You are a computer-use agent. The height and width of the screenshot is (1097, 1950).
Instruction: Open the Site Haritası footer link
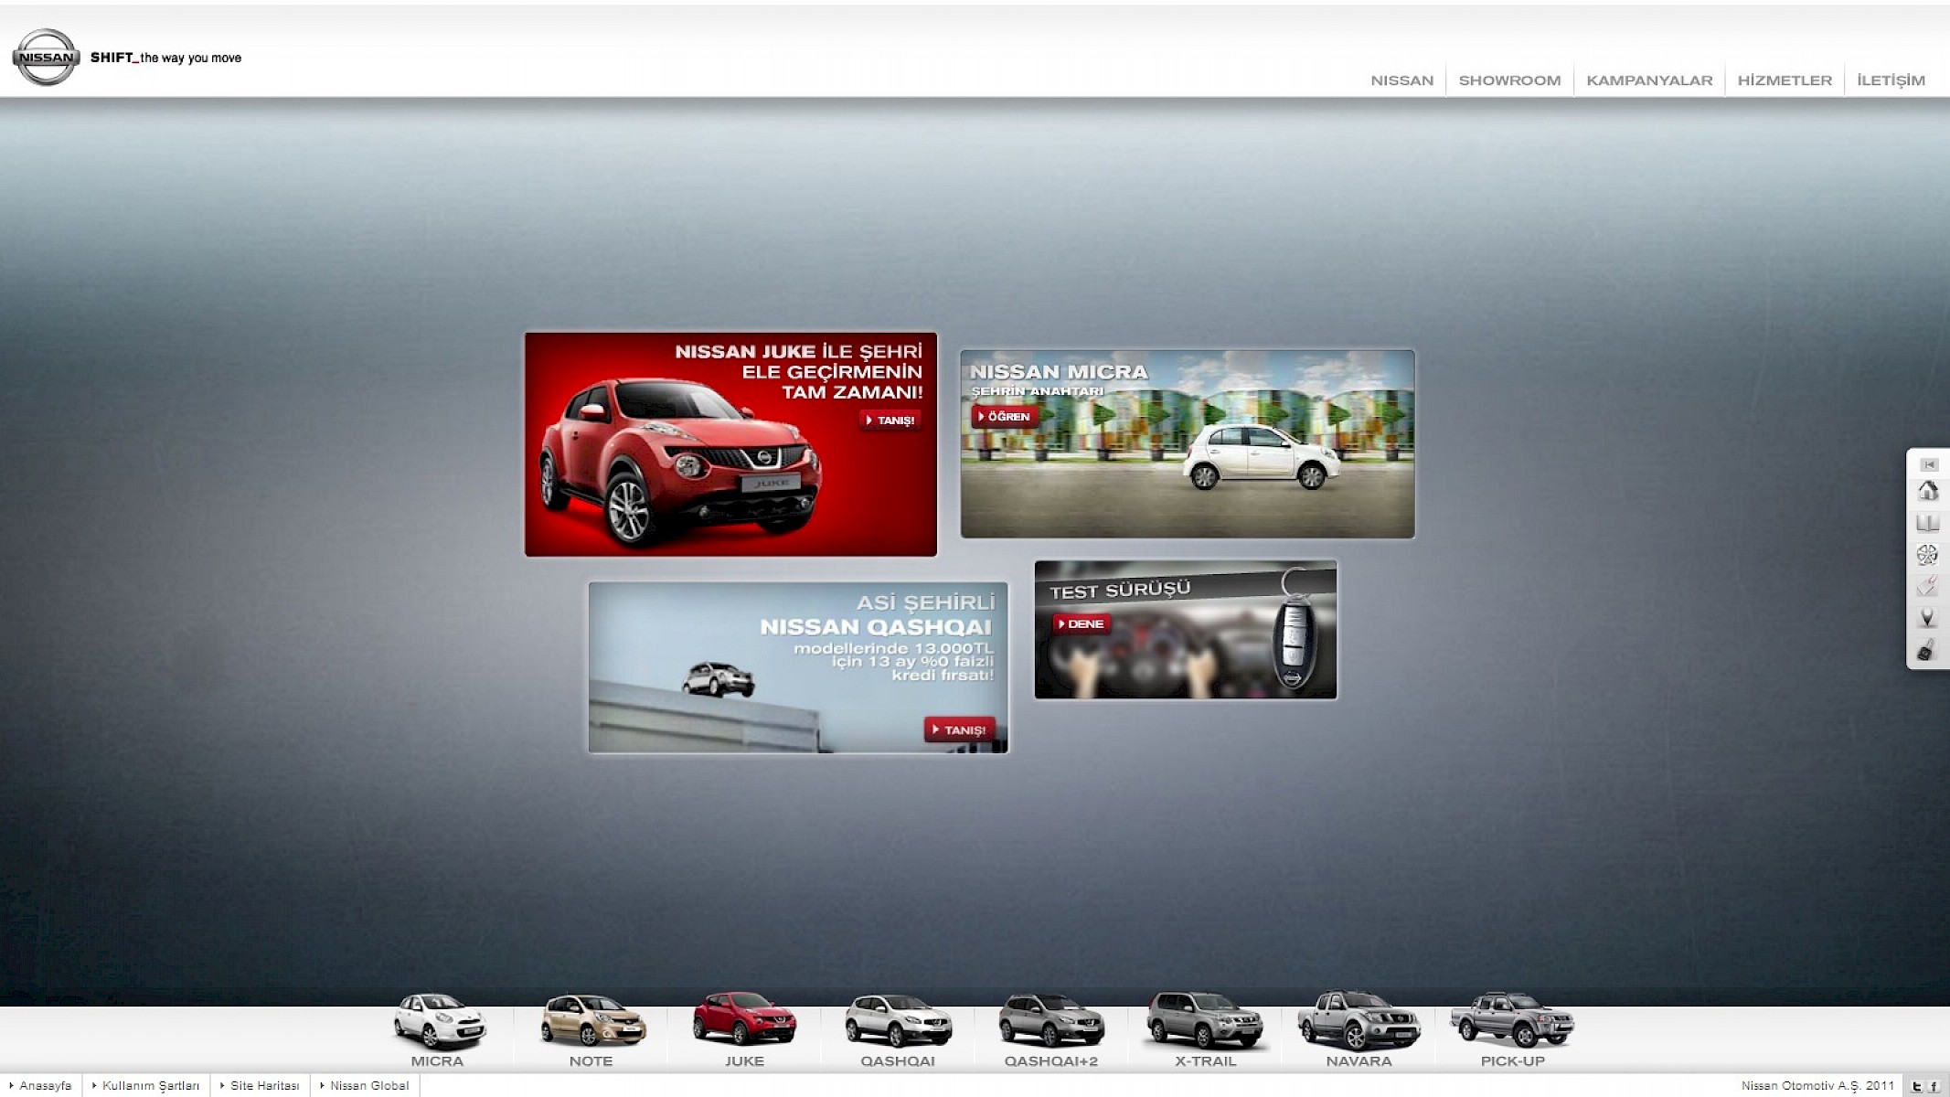click(x=263, y=1086)
